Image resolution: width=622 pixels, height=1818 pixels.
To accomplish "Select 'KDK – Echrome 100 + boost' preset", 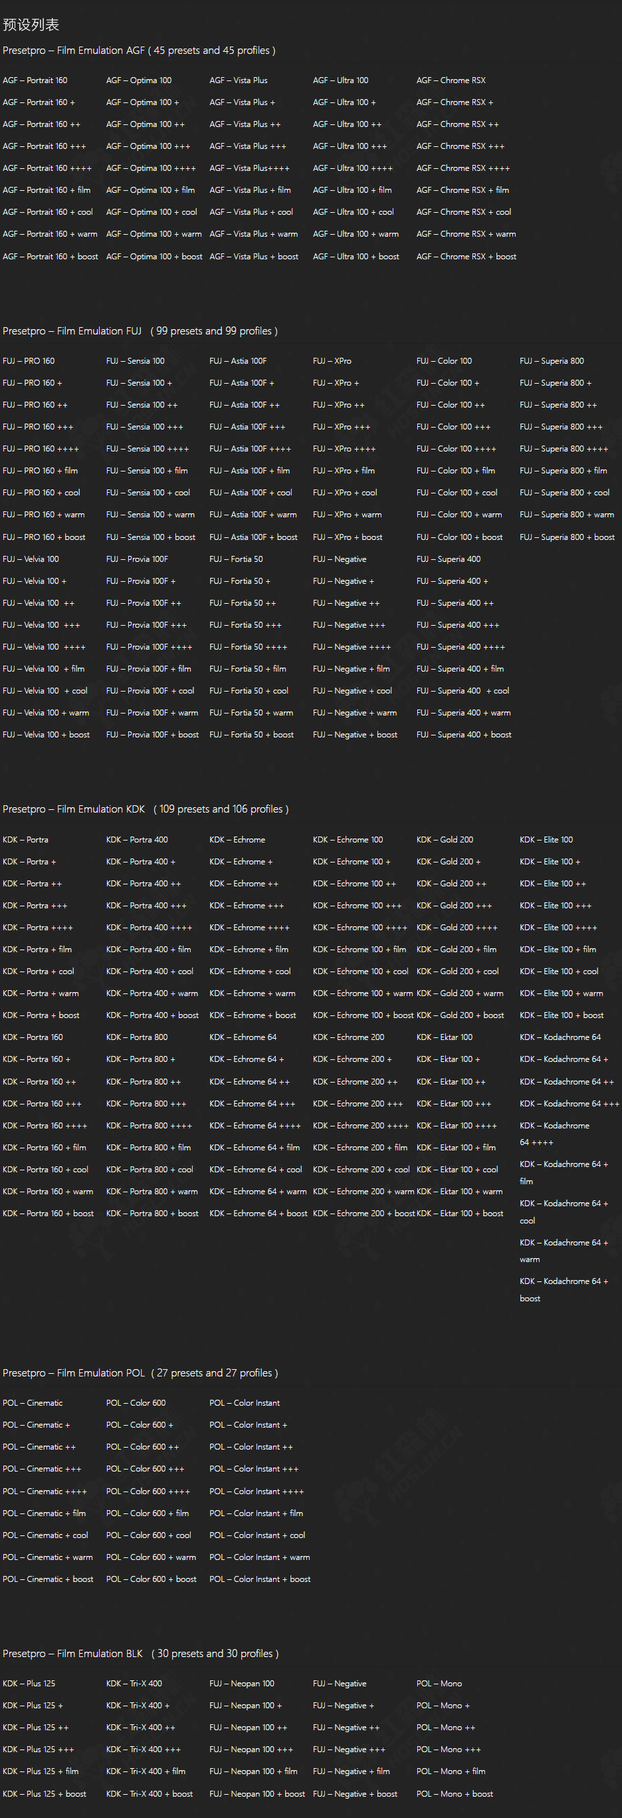I will pos(363,1015).
